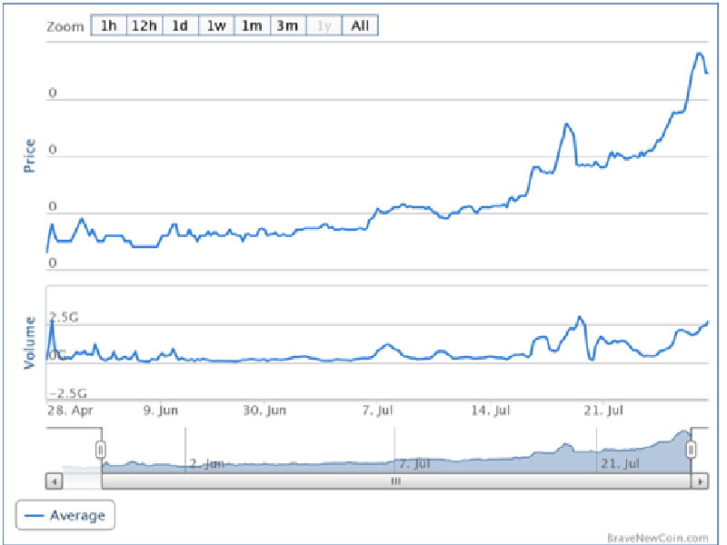Click the navigator area at 7. Jul
The width and height of the screenshot is (727, 545).
click(413, 463)
